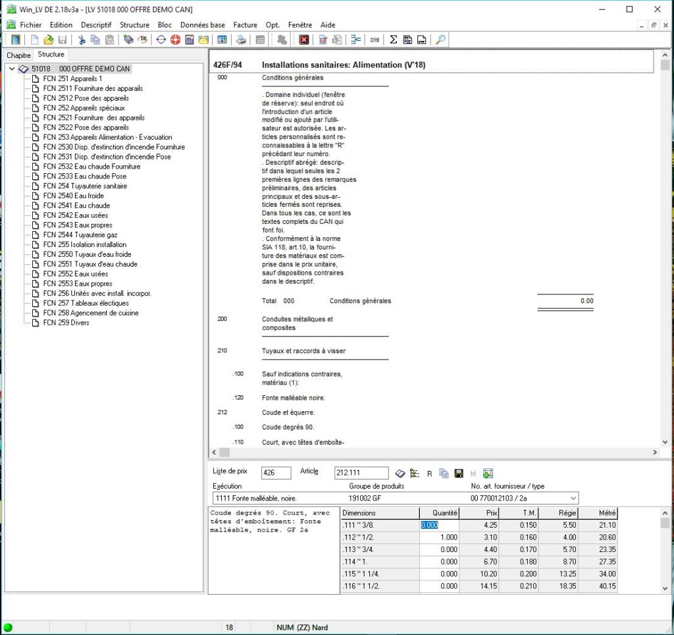Viewport: 674px width, 635px height.
Task: Click the Quantité cell for .111 " 3/8
Action: [x=439, y=525]
